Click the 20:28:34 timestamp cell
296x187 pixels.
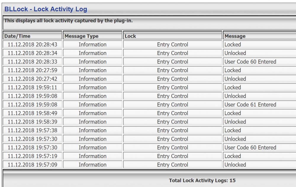33,53
